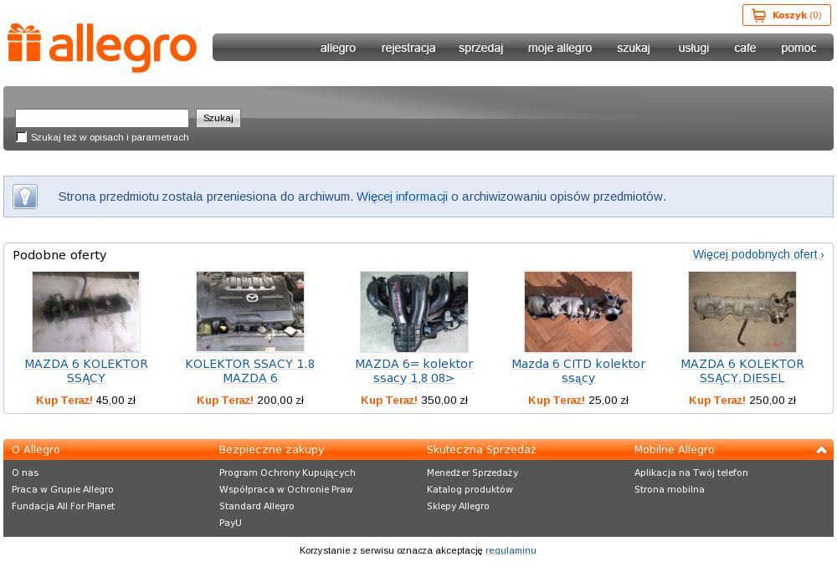The height and width of the screenshot is (567, 837).
Task: Open offer link MAZDA 6 KOLEKTOR SSĄCY
Action: tap(86, 370)
